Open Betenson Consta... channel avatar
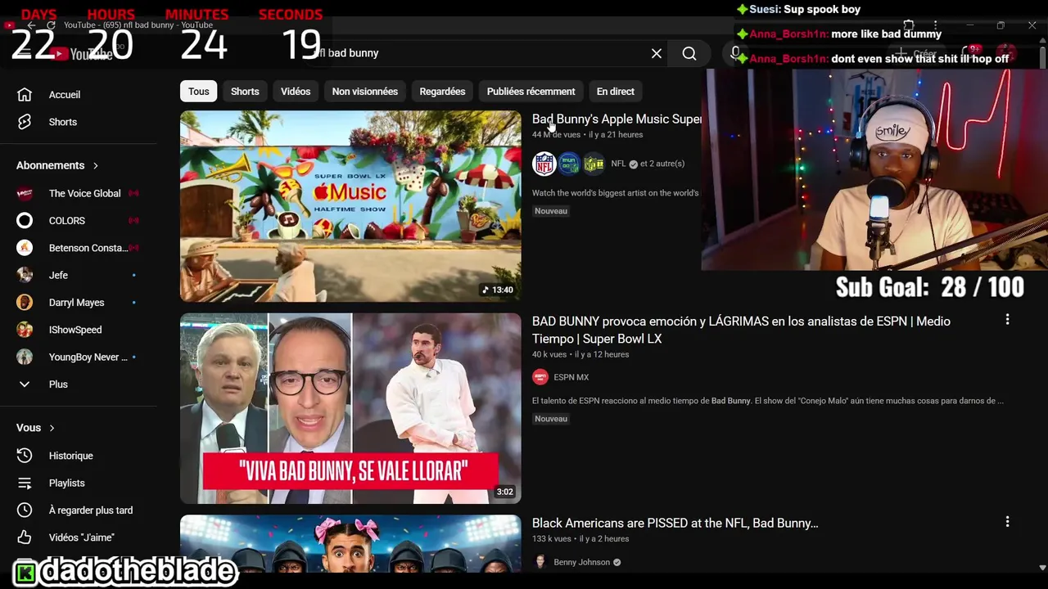The height and width of the screenshot is (589, 1048). click(x=25, y=248)
